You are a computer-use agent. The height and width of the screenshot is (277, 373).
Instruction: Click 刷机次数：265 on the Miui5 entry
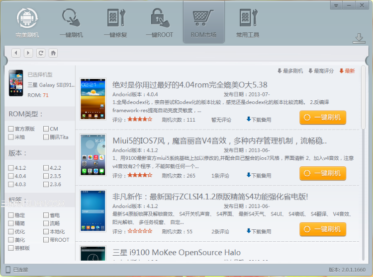click(x=179, y=176)
